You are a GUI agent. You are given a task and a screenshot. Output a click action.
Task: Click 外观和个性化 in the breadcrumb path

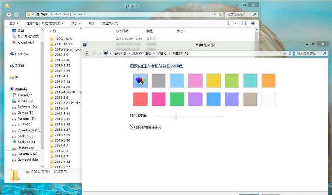[x=142, y=54]
